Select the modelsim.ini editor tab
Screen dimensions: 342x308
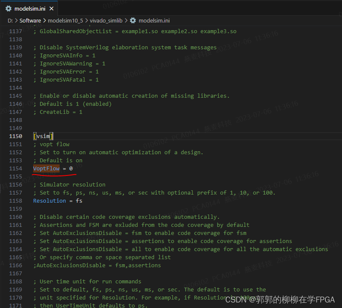click(x=30, y=8)
